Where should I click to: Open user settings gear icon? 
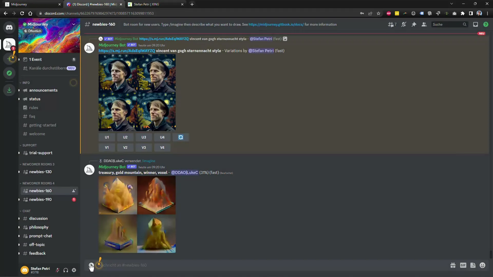(x=74, y=270)
